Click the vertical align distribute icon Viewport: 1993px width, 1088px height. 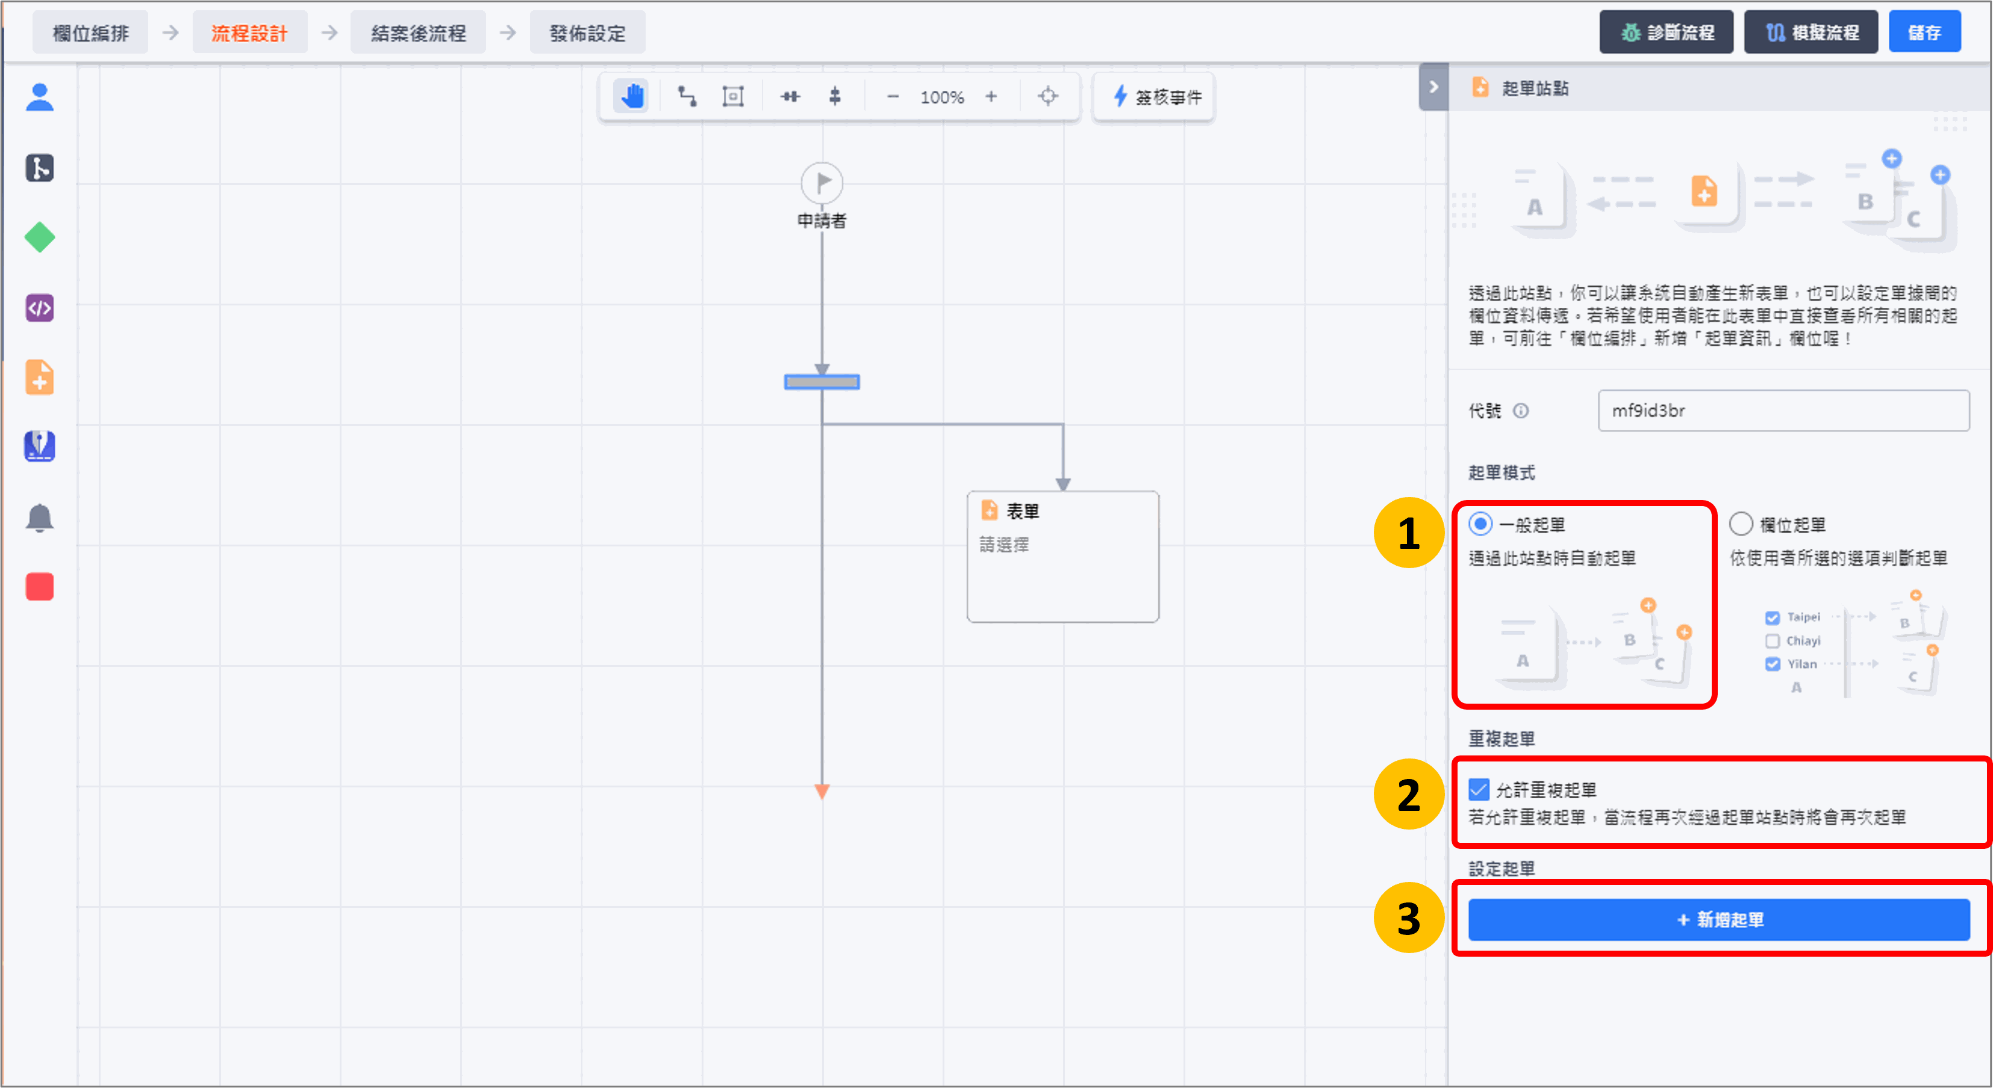[834, 97]
